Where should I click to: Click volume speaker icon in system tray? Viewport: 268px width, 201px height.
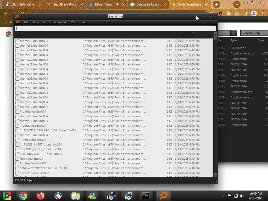(242, 196)
